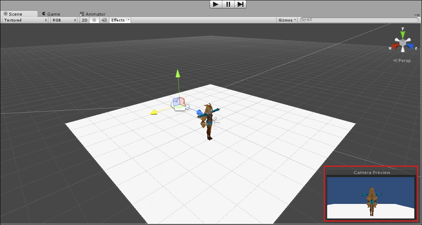Image resolution: width=422 pixels, height=225 pixels.
Task: Click the yellow move handle arrow
Action: click(154, 112)
